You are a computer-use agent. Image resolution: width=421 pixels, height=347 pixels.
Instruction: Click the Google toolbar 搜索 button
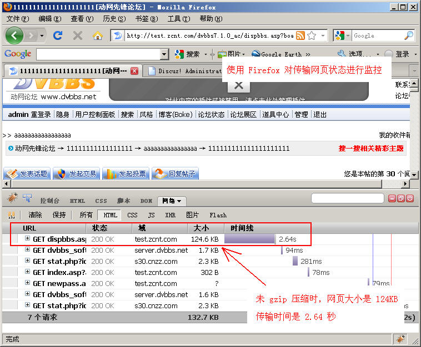187,54
